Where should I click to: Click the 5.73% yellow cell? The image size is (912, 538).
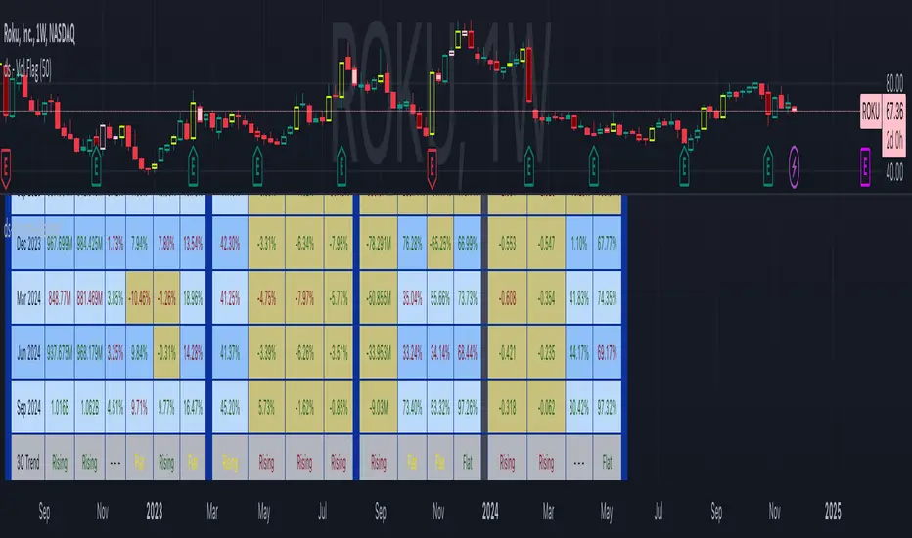coord(266,407)
